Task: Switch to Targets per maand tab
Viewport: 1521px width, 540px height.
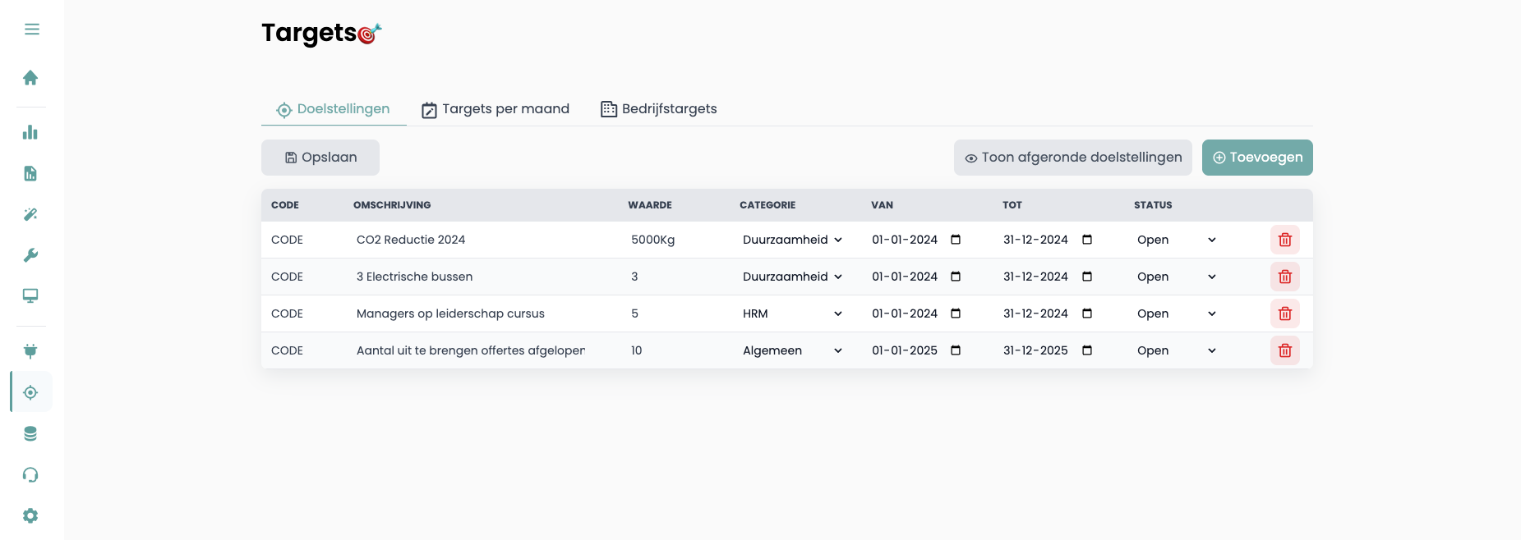Action: pyautogui.click(x=495, y=109)
